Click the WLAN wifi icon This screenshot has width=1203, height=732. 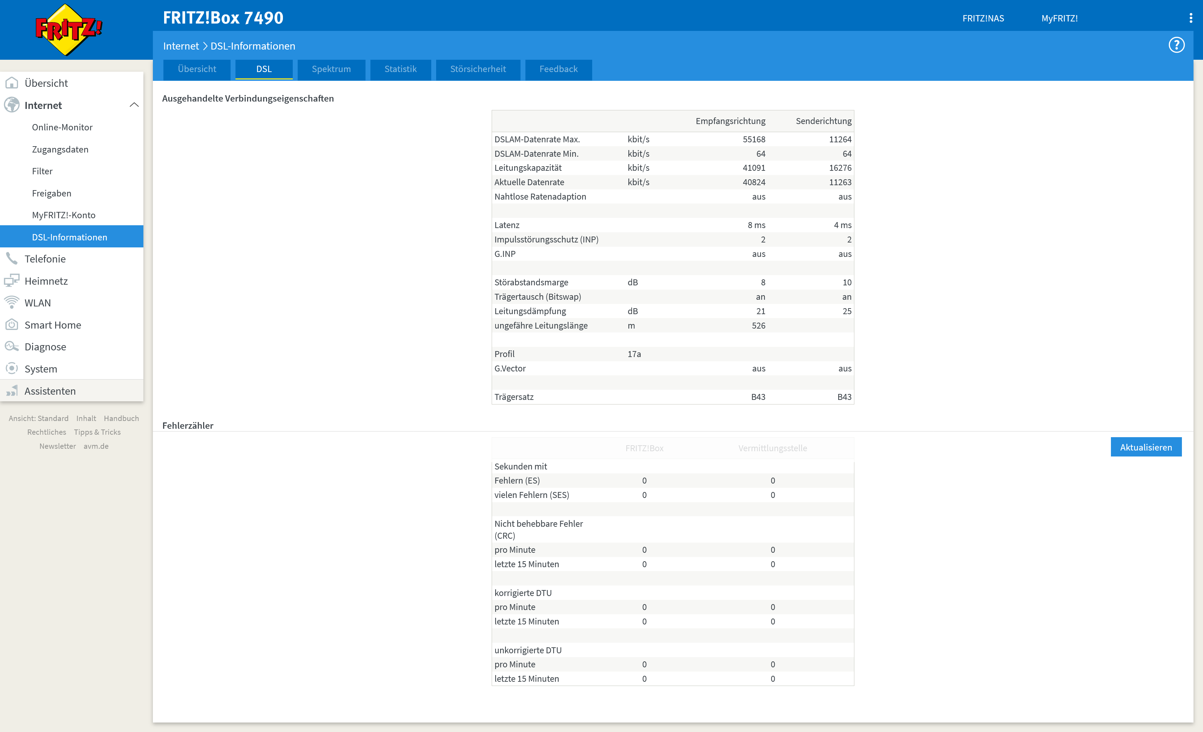pyautogui.click(x=12, y=302)
